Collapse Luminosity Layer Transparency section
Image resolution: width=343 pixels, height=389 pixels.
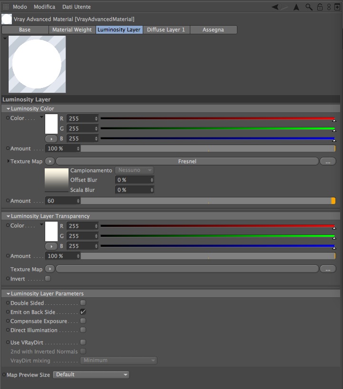pyautogui.click(x=8, y=216)
